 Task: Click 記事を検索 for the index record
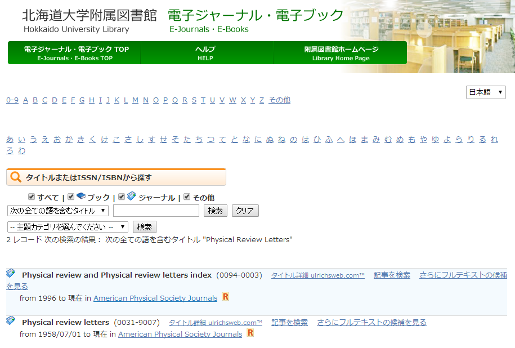point(392,275)
